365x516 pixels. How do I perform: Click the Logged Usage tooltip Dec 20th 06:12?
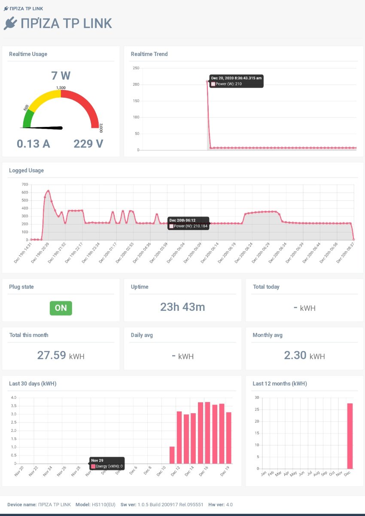click(x=189, y=223)
